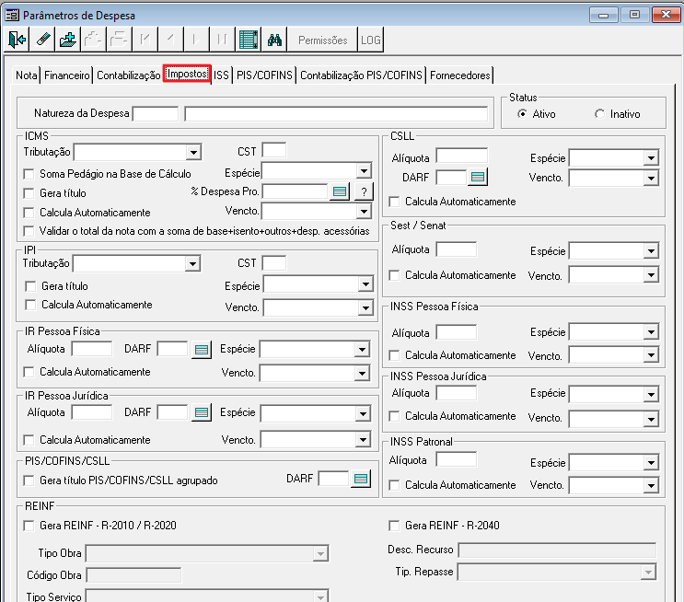The image size is (684, 602).
Task: Enable CSLL Calcula Automaticamente checkbox
Action: click(x=394, y=202)
